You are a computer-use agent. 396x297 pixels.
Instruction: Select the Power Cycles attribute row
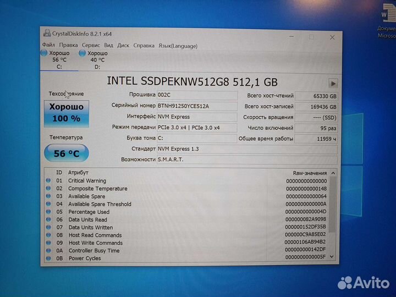tap(187, 258)
